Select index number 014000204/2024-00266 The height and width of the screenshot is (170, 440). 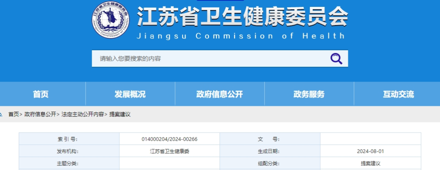click(x=169, y=139)
